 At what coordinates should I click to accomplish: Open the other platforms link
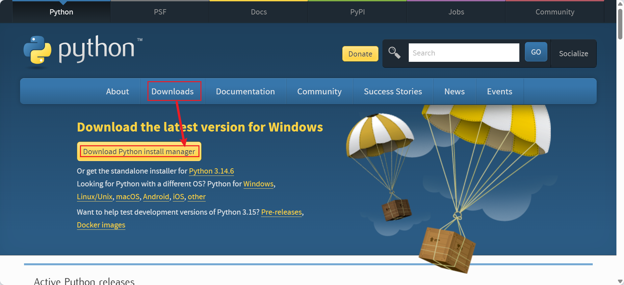[197, 197]
